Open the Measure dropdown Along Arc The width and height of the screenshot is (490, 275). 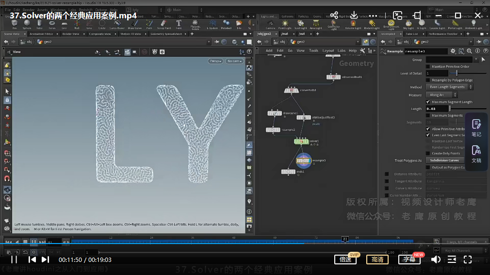(x=441, y=95)
